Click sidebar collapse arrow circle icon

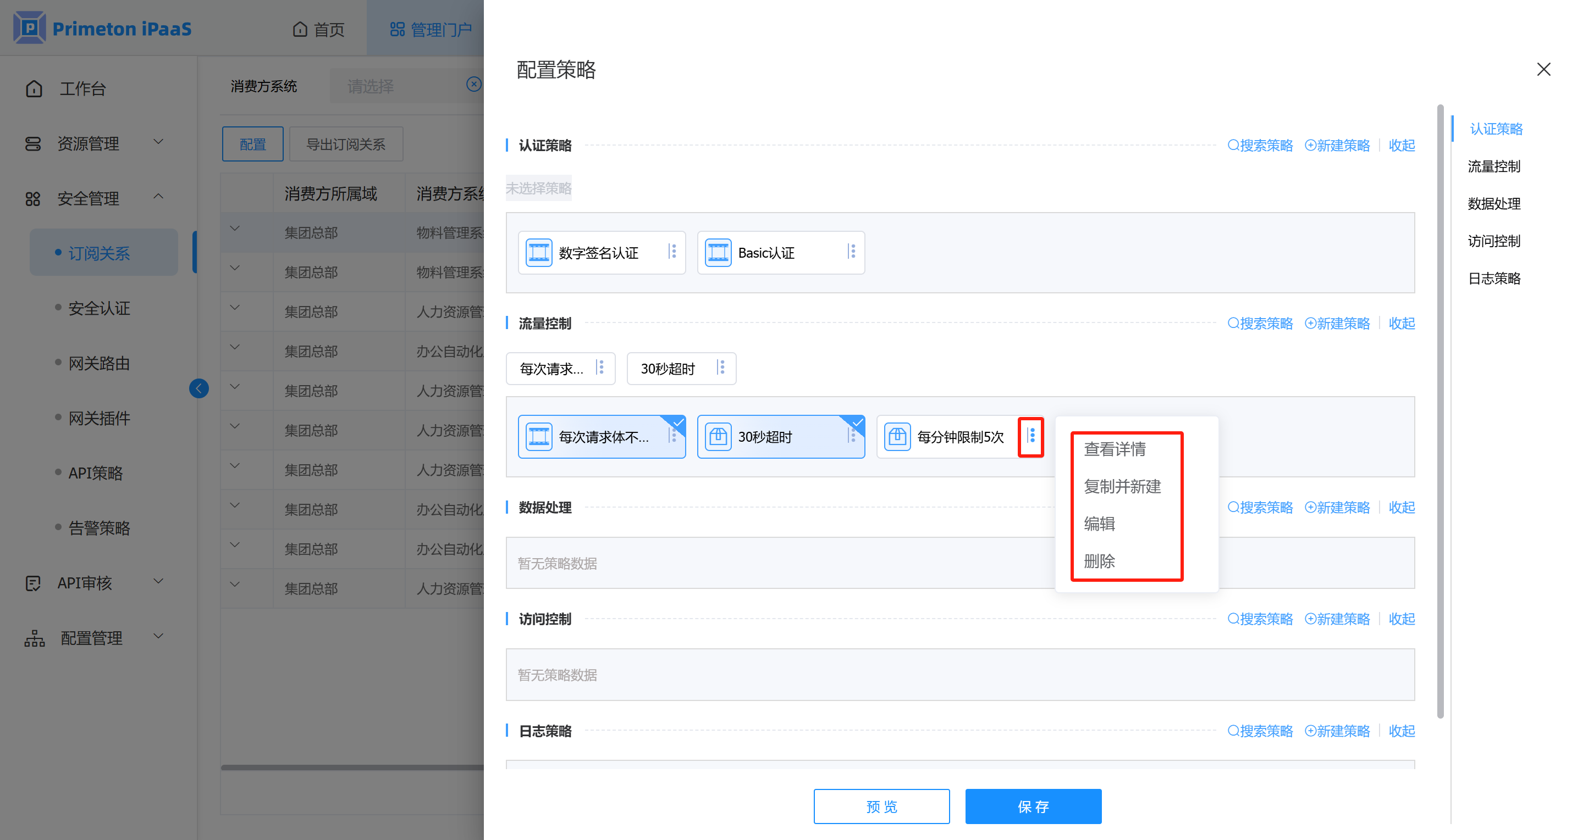tap(198, 388)
